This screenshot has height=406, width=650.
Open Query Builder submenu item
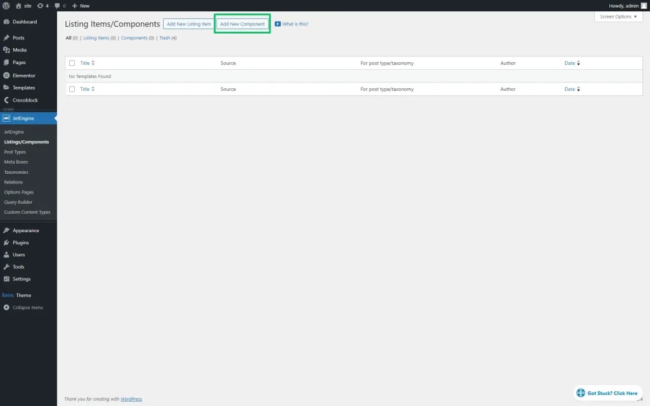(x=18, y=202)
